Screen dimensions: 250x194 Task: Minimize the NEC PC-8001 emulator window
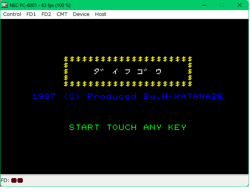click(203, 5)
